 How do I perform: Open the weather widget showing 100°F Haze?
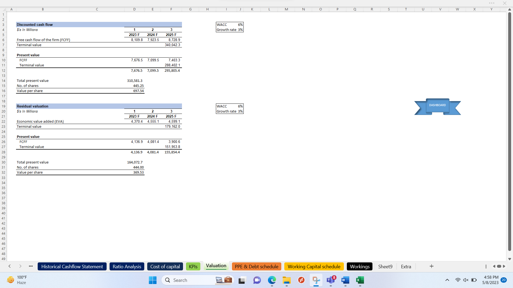(16, 280)
